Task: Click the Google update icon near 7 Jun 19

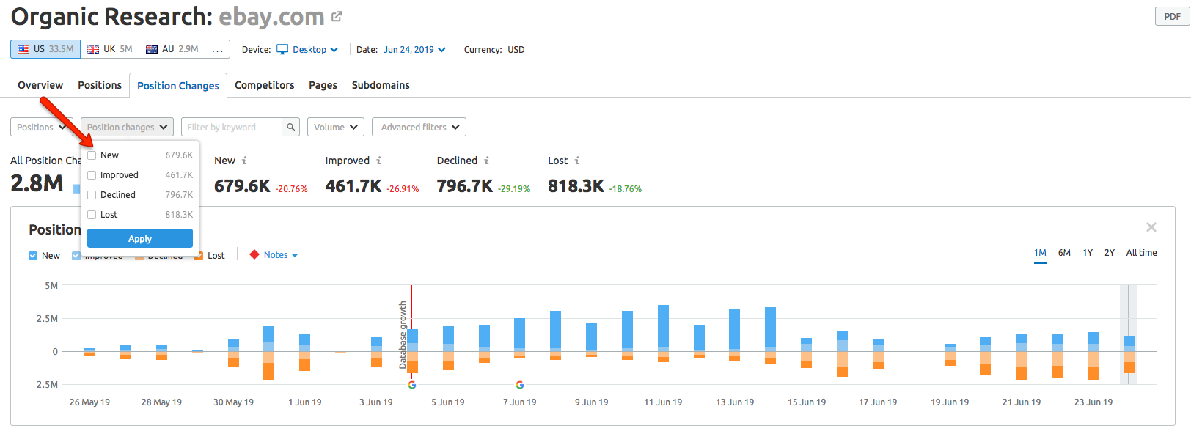Action: pyautogui.click(x=520, y=385)
